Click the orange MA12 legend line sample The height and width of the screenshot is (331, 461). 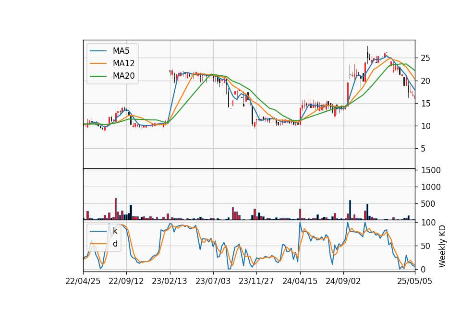point(98,63)
